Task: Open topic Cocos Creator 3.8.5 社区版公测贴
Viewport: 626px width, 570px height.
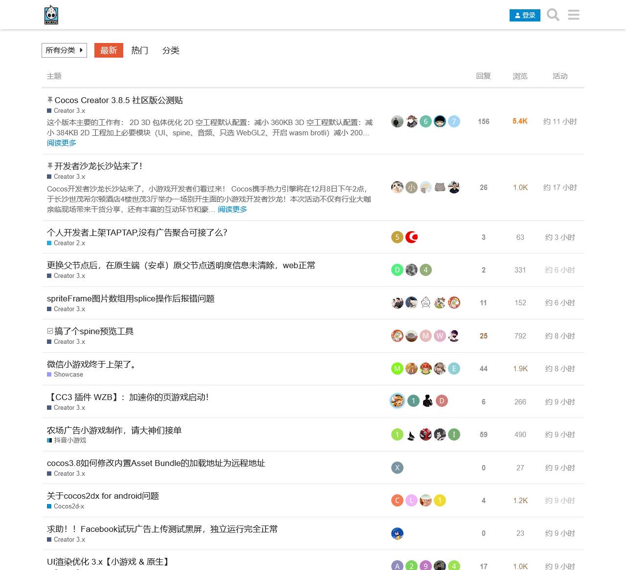Action: [118, 100]
